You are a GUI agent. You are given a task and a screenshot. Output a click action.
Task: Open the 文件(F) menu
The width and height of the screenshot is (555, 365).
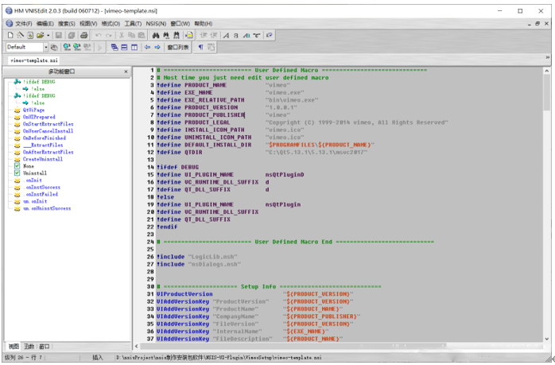click(23, 23)
